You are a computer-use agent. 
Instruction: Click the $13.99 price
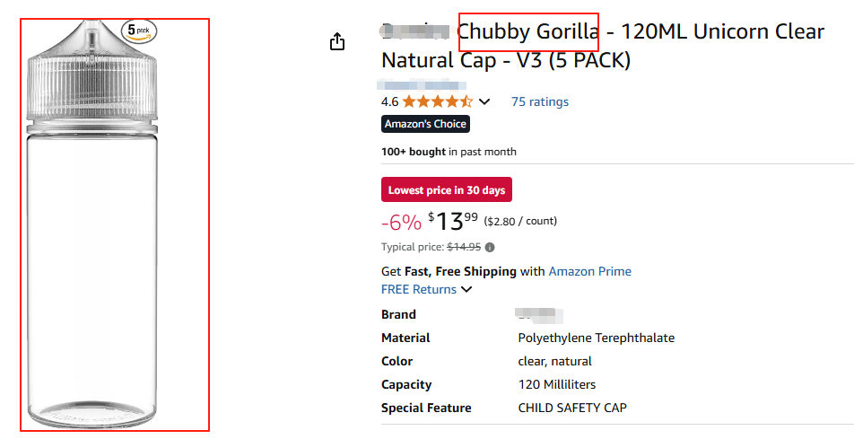tap(454, 221)
